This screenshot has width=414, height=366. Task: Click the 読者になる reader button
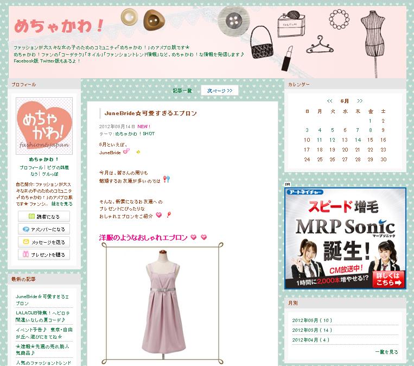pos(44,217)
